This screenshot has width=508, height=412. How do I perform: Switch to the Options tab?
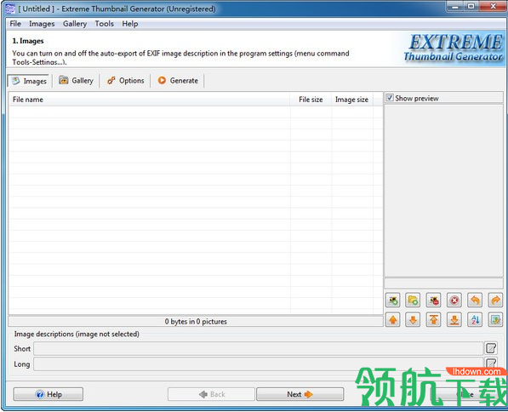[125, 80]
